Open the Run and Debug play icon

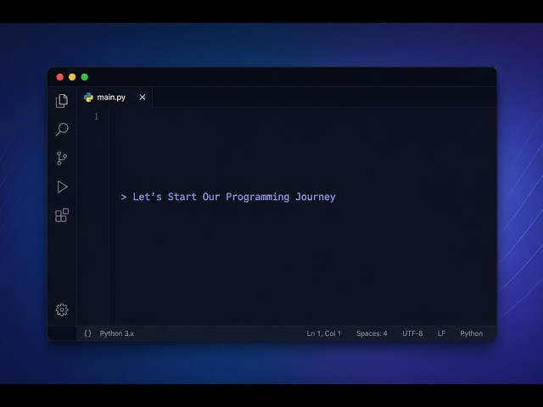click(x=62, y=187)
